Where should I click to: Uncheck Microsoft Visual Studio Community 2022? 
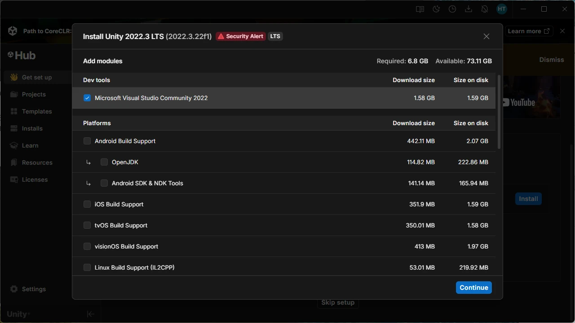point(87,98)
